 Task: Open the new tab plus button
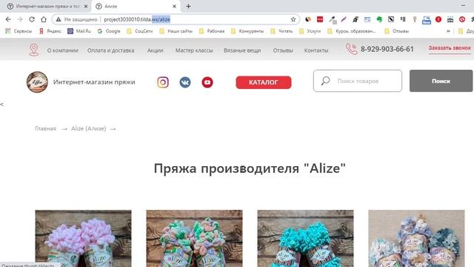[188, 7]
